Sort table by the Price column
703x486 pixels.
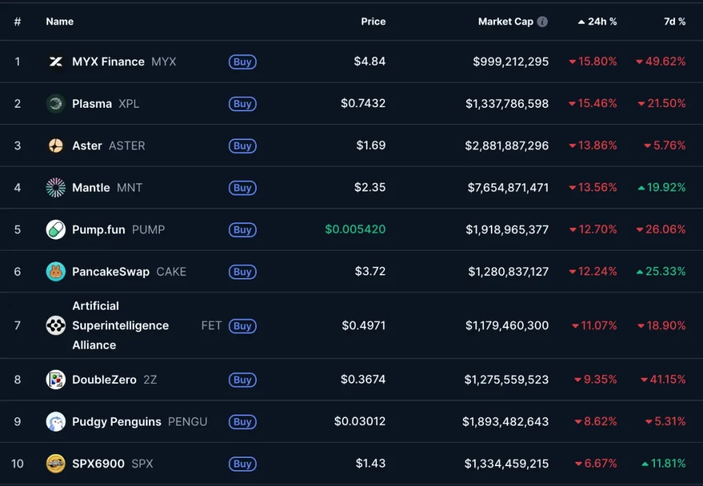coord(373,21)
